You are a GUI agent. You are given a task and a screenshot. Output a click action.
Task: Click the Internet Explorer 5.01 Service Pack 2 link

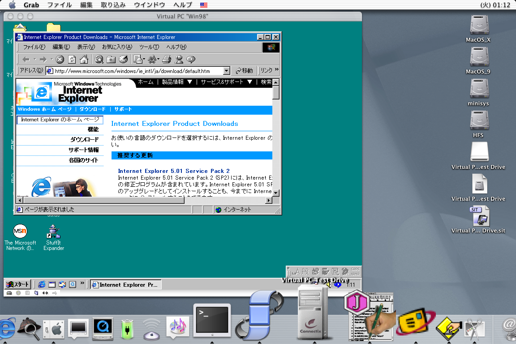point(173,171)
